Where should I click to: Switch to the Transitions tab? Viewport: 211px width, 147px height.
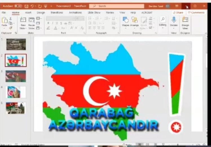pyautogui.click(x=57, y=12)
